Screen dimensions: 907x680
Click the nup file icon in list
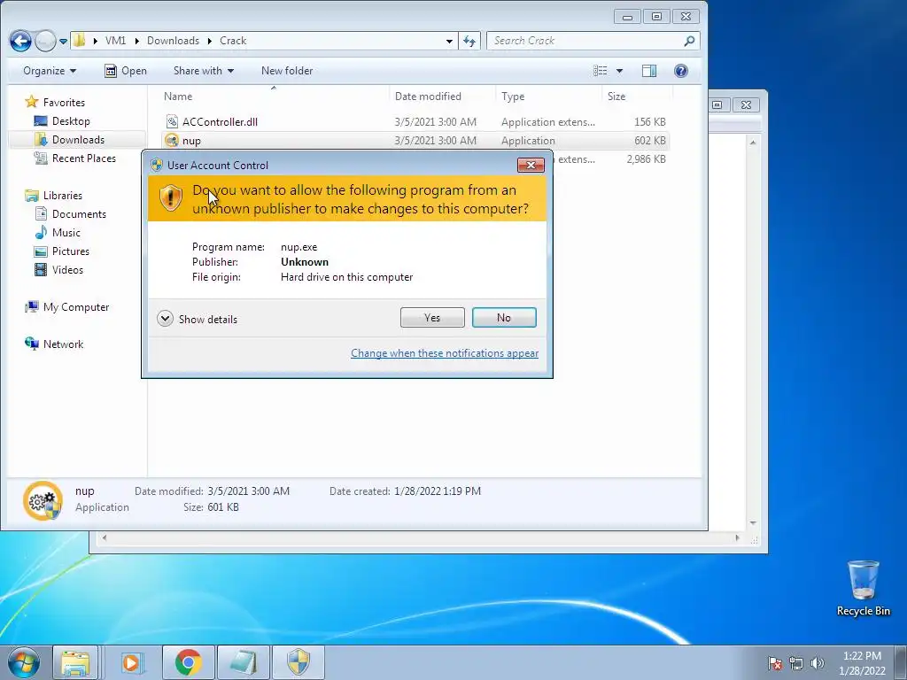(172, 141)
